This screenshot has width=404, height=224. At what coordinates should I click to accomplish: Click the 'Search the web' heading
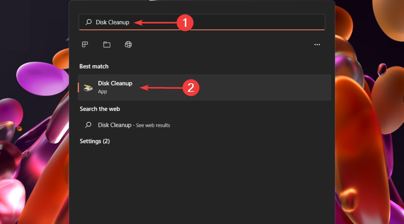(x=100, y=109)
